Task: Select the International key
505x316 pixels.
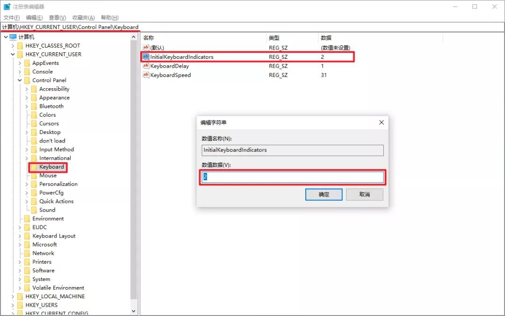Action: pyautogui.click(x=55, y=158)
